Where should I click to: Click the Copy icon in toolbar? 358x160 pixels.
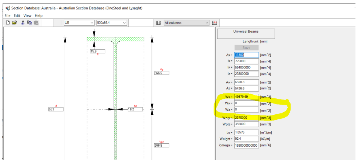pyautogui.click(x=29, y=22)
